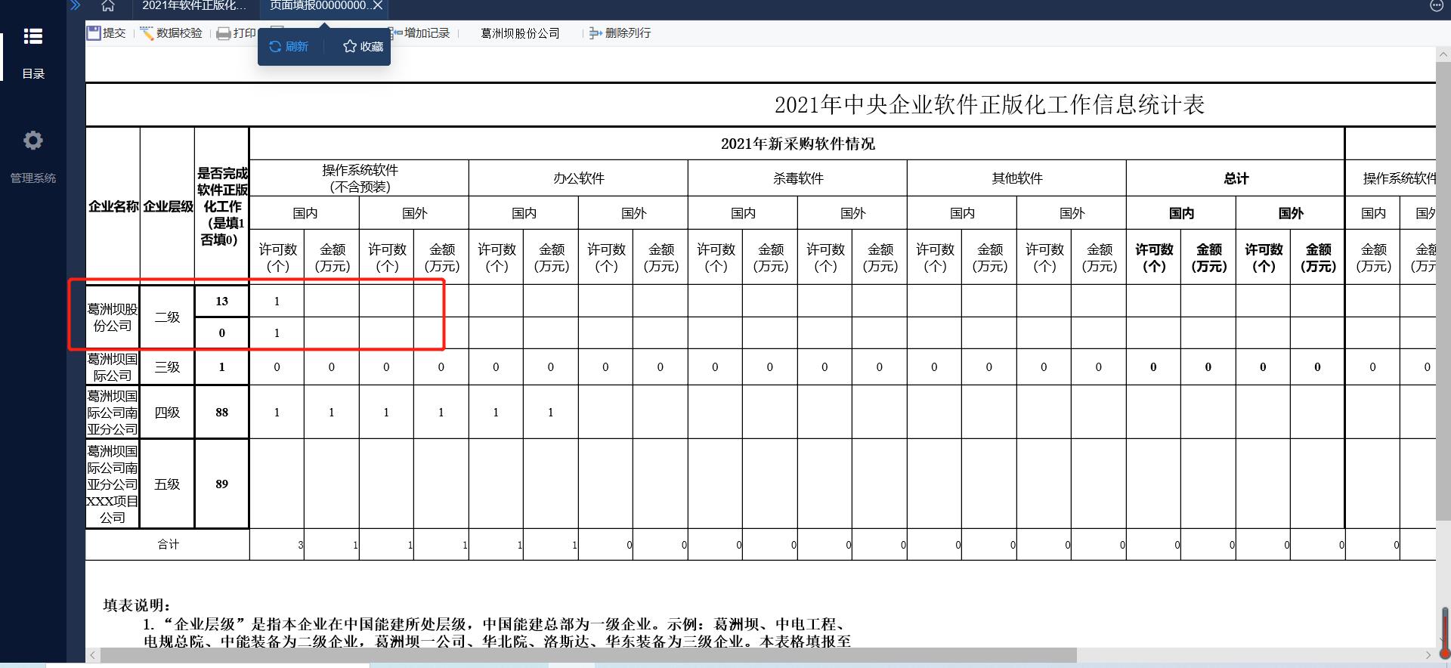This screenshot has width=1451, height=668.
Task: Click the 合计 total row label
Action: coord(168,544)
